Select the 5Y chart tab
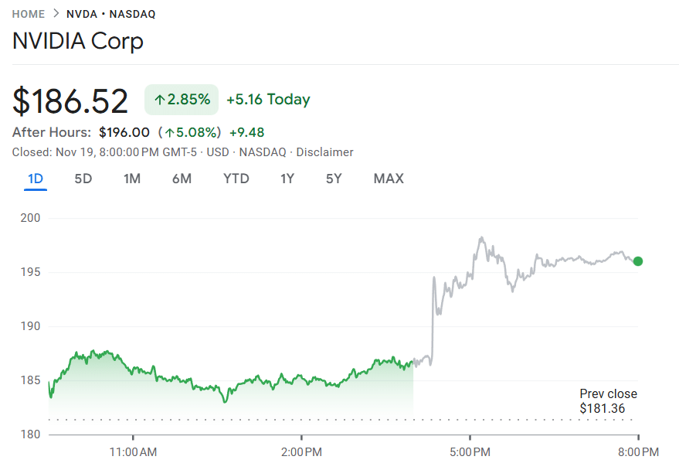 tap(333, 179)
